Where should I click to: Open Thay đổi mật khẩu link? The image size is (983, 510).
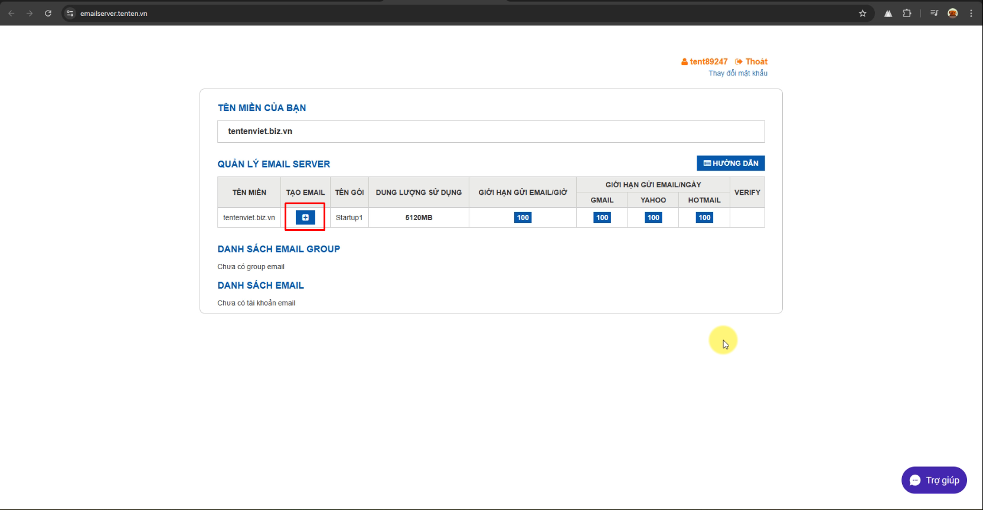click(x=738, y=73)
